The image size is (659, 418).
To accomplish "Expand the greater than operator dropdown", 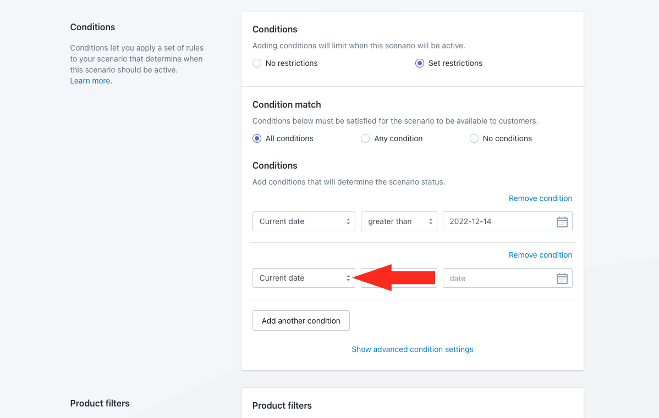I will click(x=399, y=221).
